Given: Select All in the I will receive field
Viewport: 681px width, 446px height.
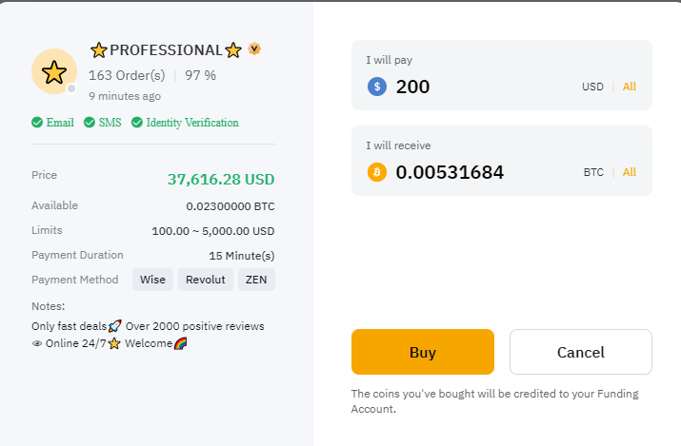Looking at the screenshot, I should 630,172.
